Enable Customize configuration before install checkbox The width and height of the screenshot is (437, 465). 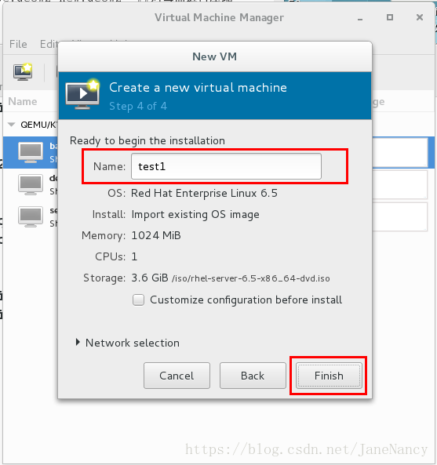tap(138, 300)
